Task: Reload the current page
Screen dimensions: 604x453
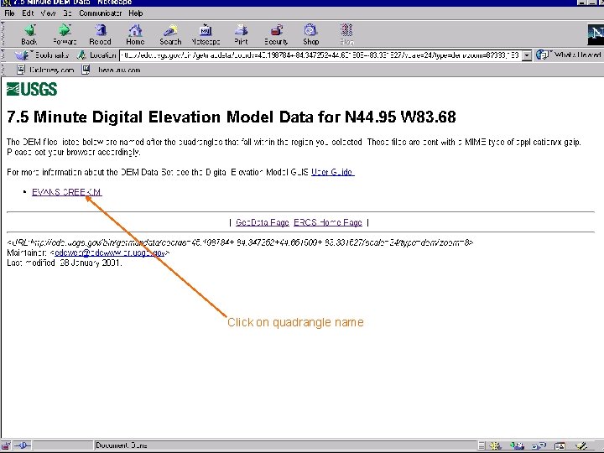Action: [100, 34]
